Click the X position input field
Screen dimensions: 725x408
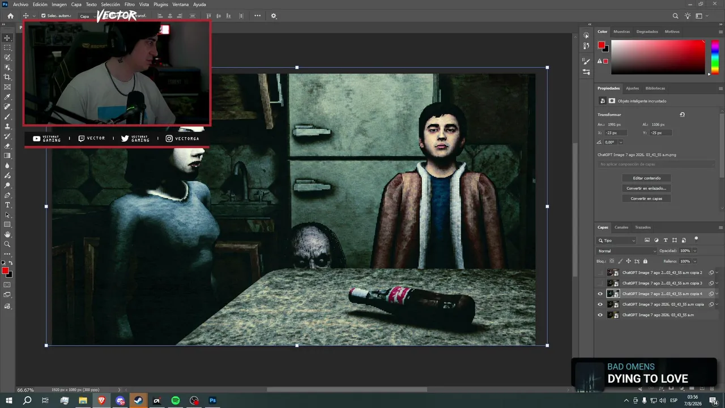[x=616, y=133]
